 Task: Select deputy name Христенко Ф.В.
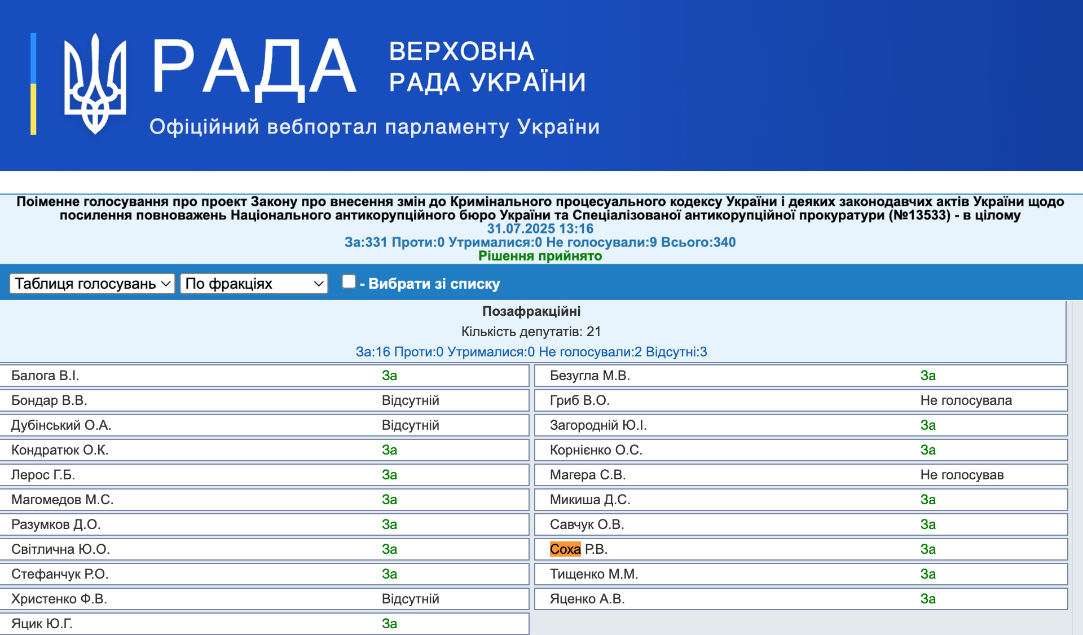coord(59,599)
